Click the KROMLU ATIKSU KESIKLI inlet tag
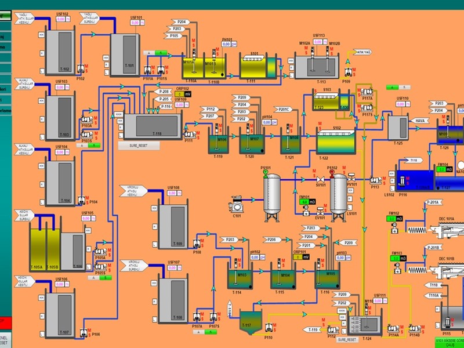This screenshot has width=464, height=348. (133, 191)
